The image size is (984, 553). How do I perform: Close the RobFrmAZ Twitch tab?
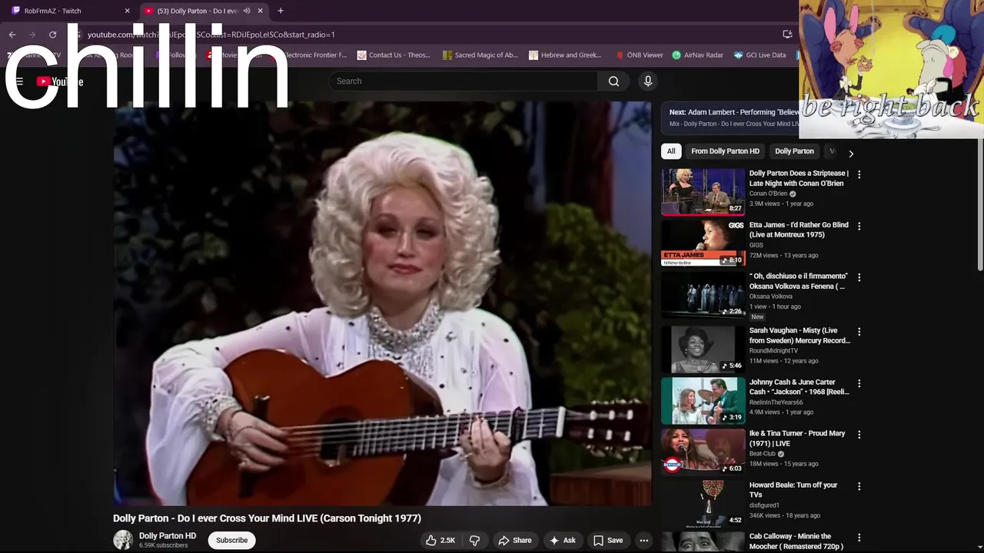[x=128, y=11]
